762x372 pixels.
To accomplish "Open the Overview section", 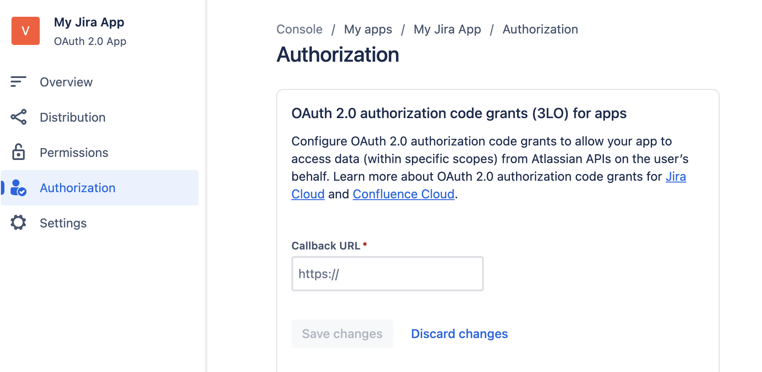I will [66, 82].
